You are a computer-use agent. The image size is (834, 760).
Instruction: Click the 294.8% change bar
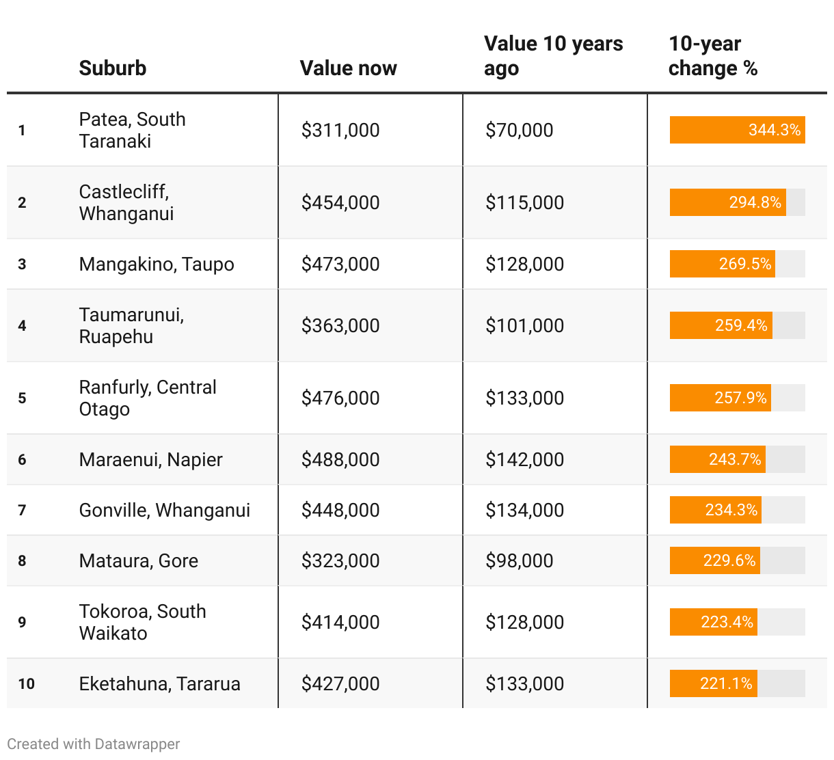pos(727,202)
